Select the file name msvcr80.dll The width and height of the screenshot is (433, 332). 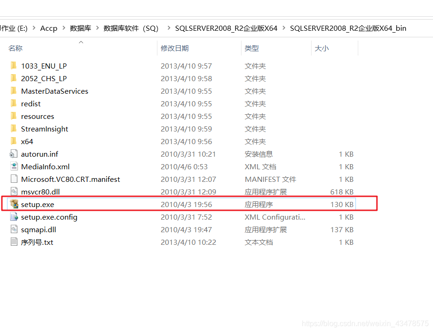pos(40,192)
